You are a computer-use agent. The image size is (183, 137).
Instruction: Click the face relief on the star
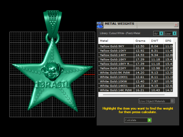point(52,70)
